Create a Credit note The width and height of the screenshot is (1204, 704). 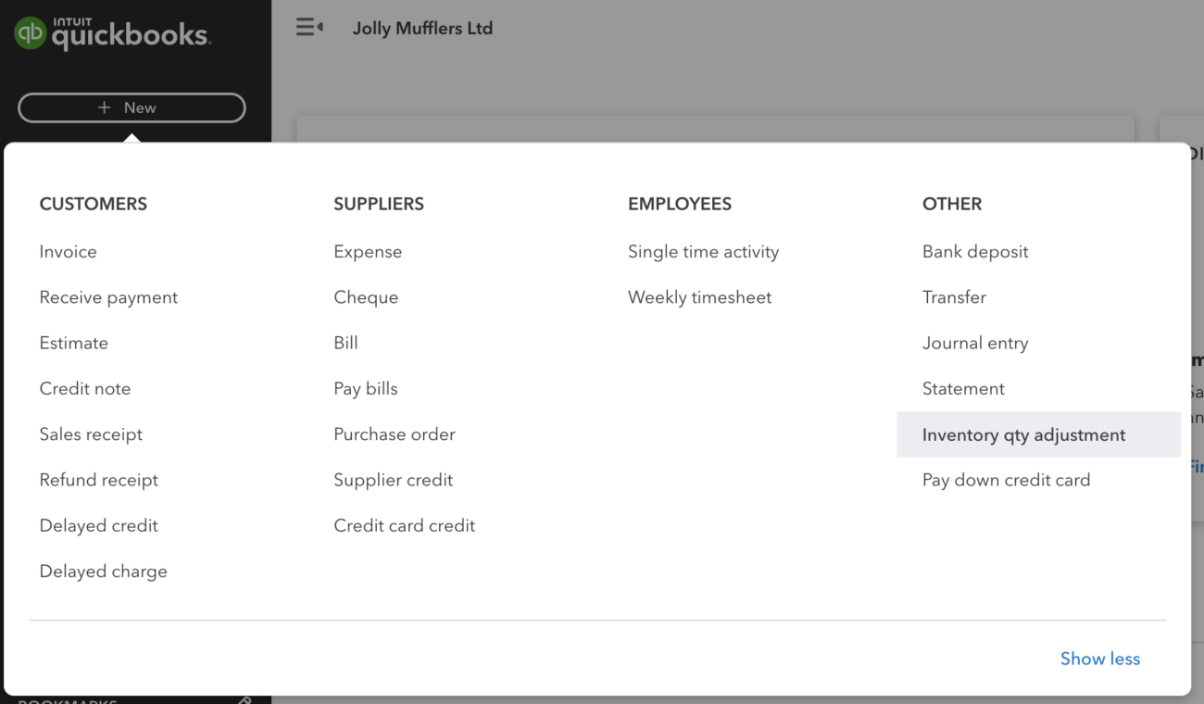[85, 388]
